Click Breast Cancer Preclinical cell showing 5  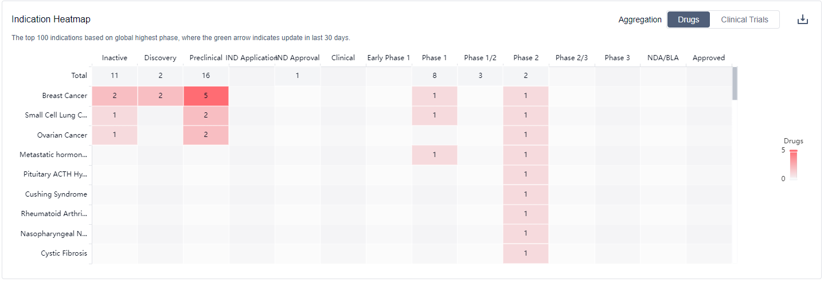(x=206, y=96)
